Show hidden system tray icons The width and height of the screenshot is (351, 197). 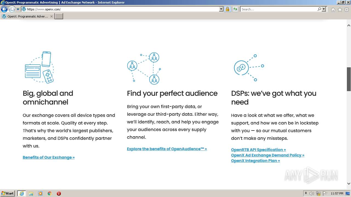pyautogui.click(x=306, y=193)
